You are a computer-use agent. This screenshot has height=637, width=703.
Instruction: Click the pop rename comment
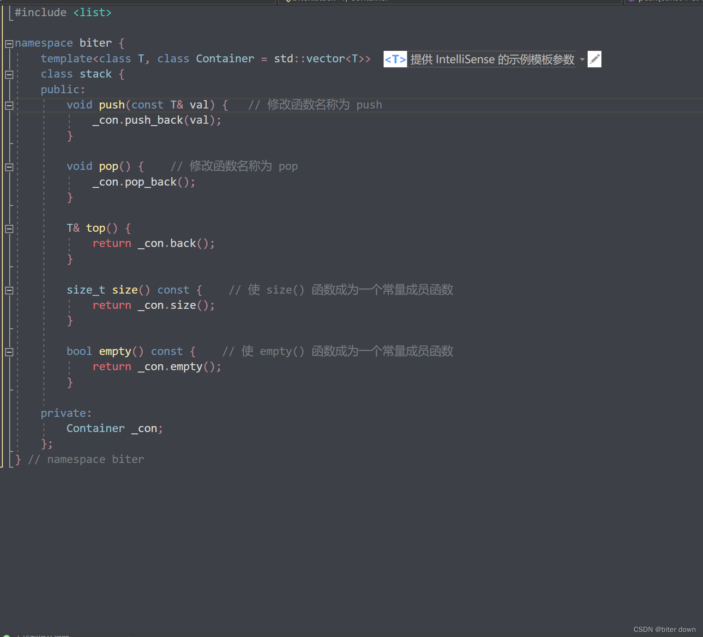pos(234,166)
